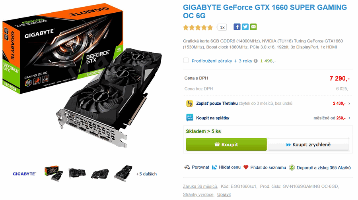Click the green Koupit button
The height and width of the screenshot is (200, 358).
tap(226, 144)
